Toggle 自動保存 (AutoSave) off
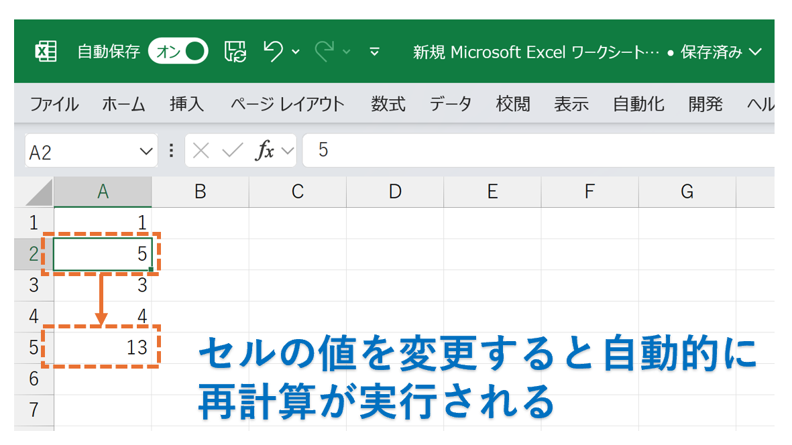This screenshot has height=445, width=792. point(178,50)
